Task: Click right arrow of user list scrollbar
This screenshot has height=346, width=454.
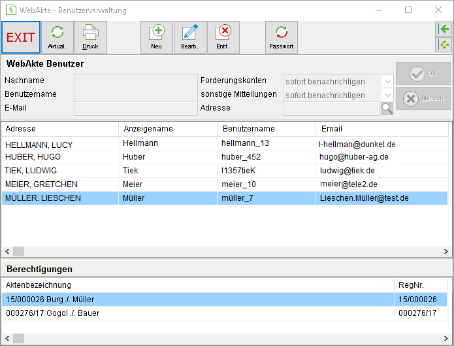Action: 446,251
